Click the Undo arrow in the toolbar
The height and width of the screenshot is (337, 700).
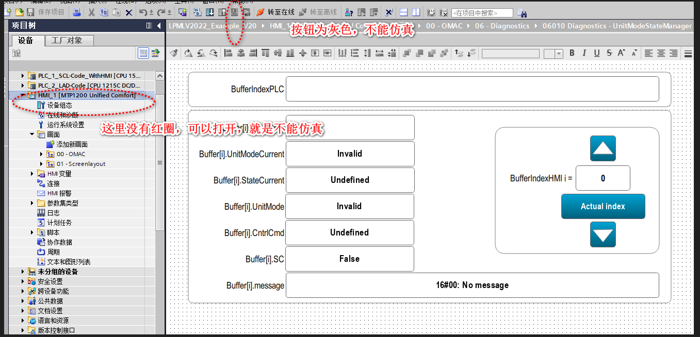[143, 12]
